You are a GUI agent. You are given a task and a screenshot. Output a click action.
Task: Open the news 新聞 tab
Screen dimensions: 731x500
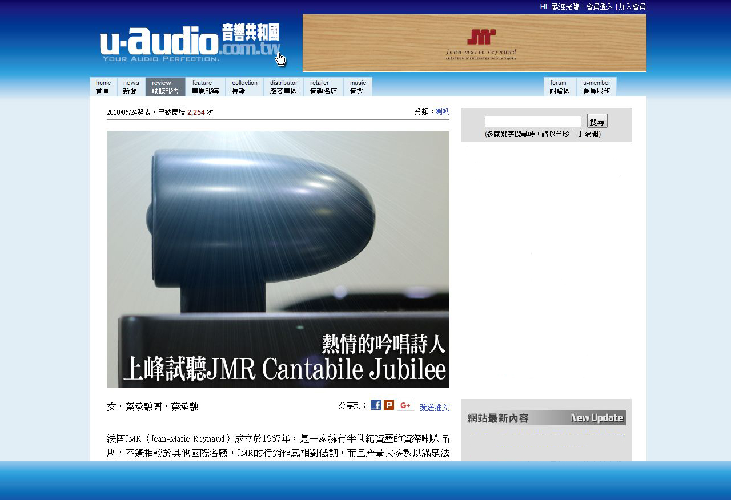pos(131,87)
